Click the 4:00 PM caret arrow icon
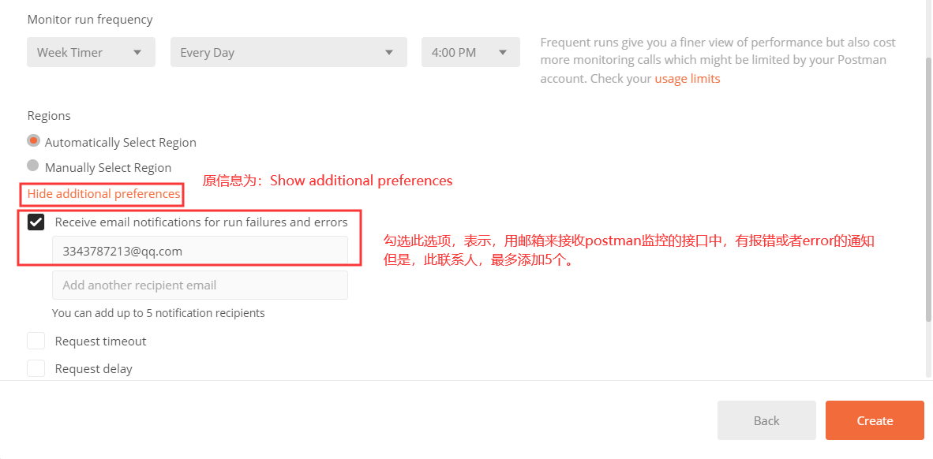The height and width of the screenshot is (459, 933). tap(503, 53)
